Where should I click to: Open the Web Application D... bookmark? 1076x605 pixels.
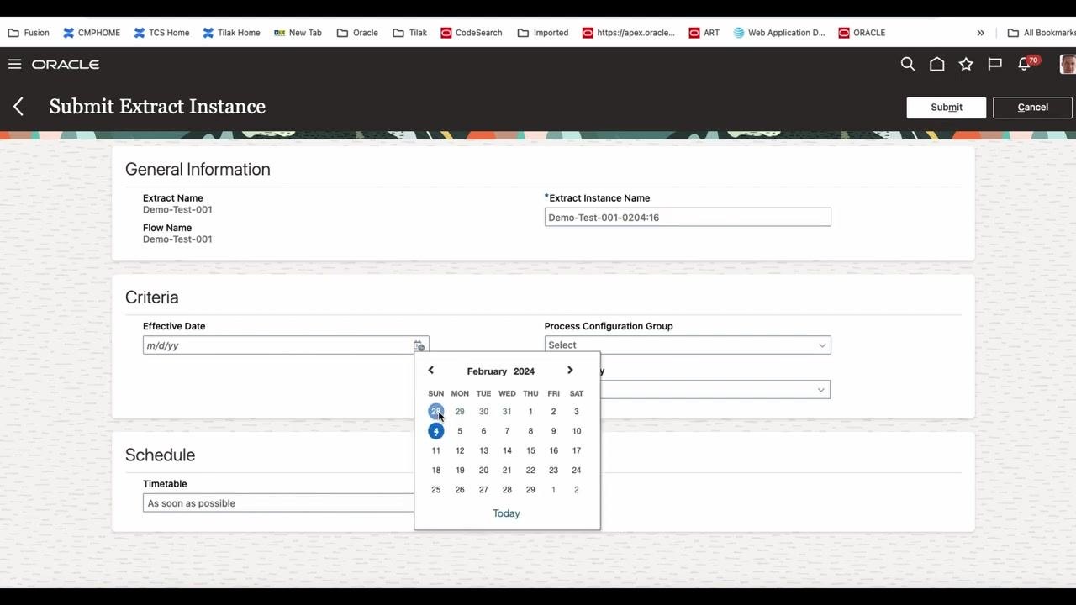pyautogui.click(x=779, y=33)
